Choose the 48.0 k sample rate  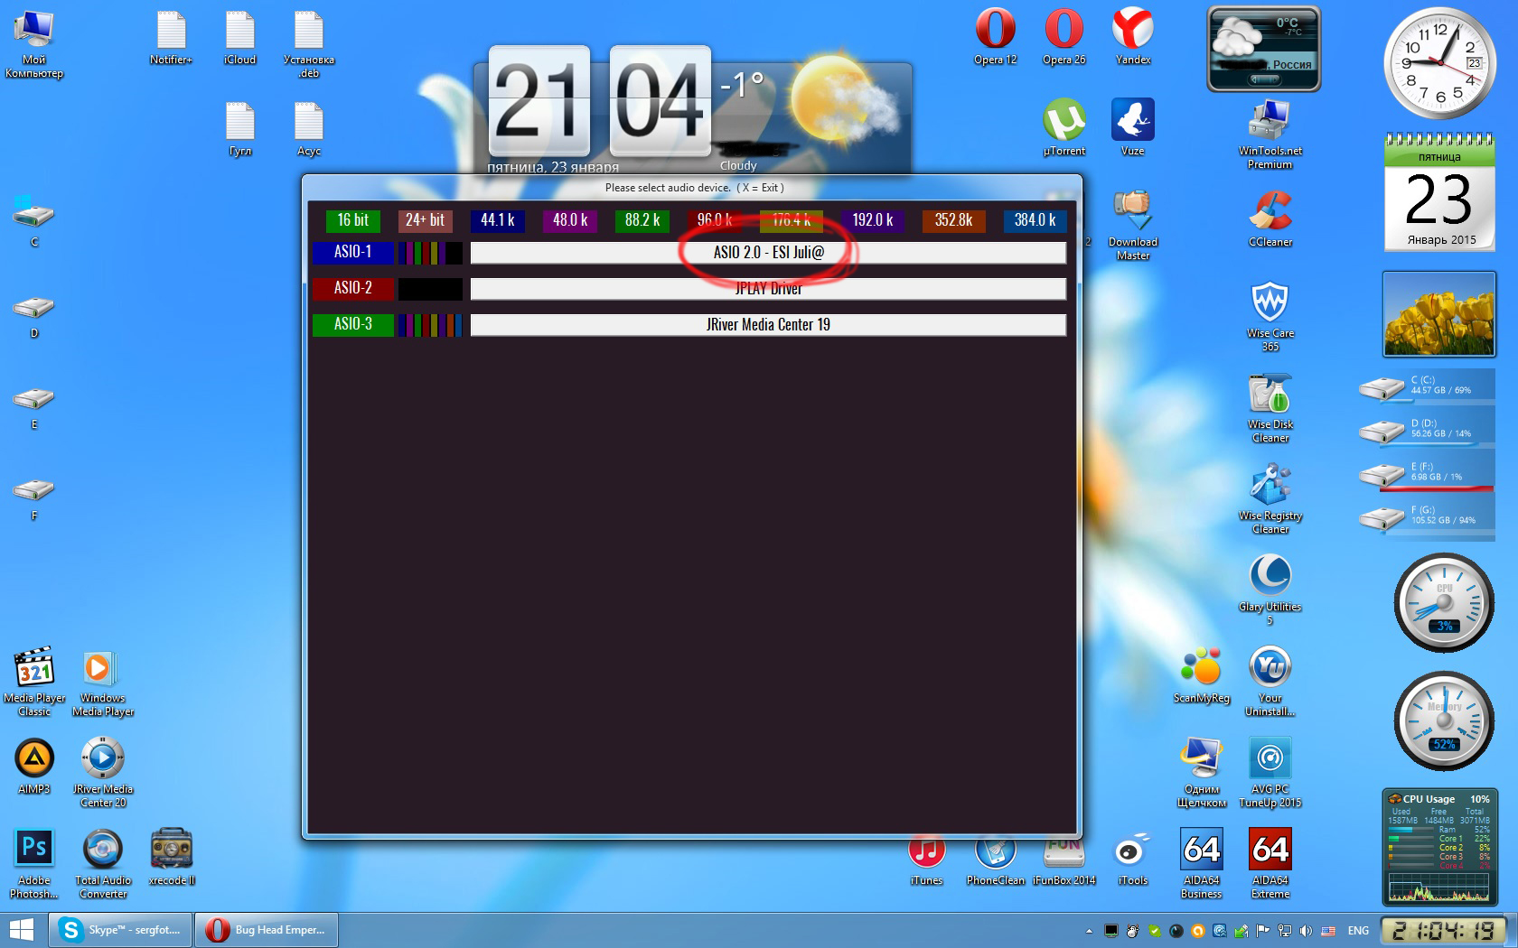tap(569, 220)
